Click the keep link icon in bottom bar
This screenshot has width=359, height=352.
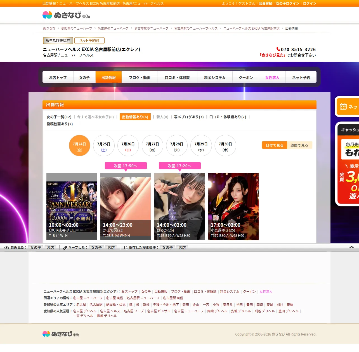pos(65,248)
